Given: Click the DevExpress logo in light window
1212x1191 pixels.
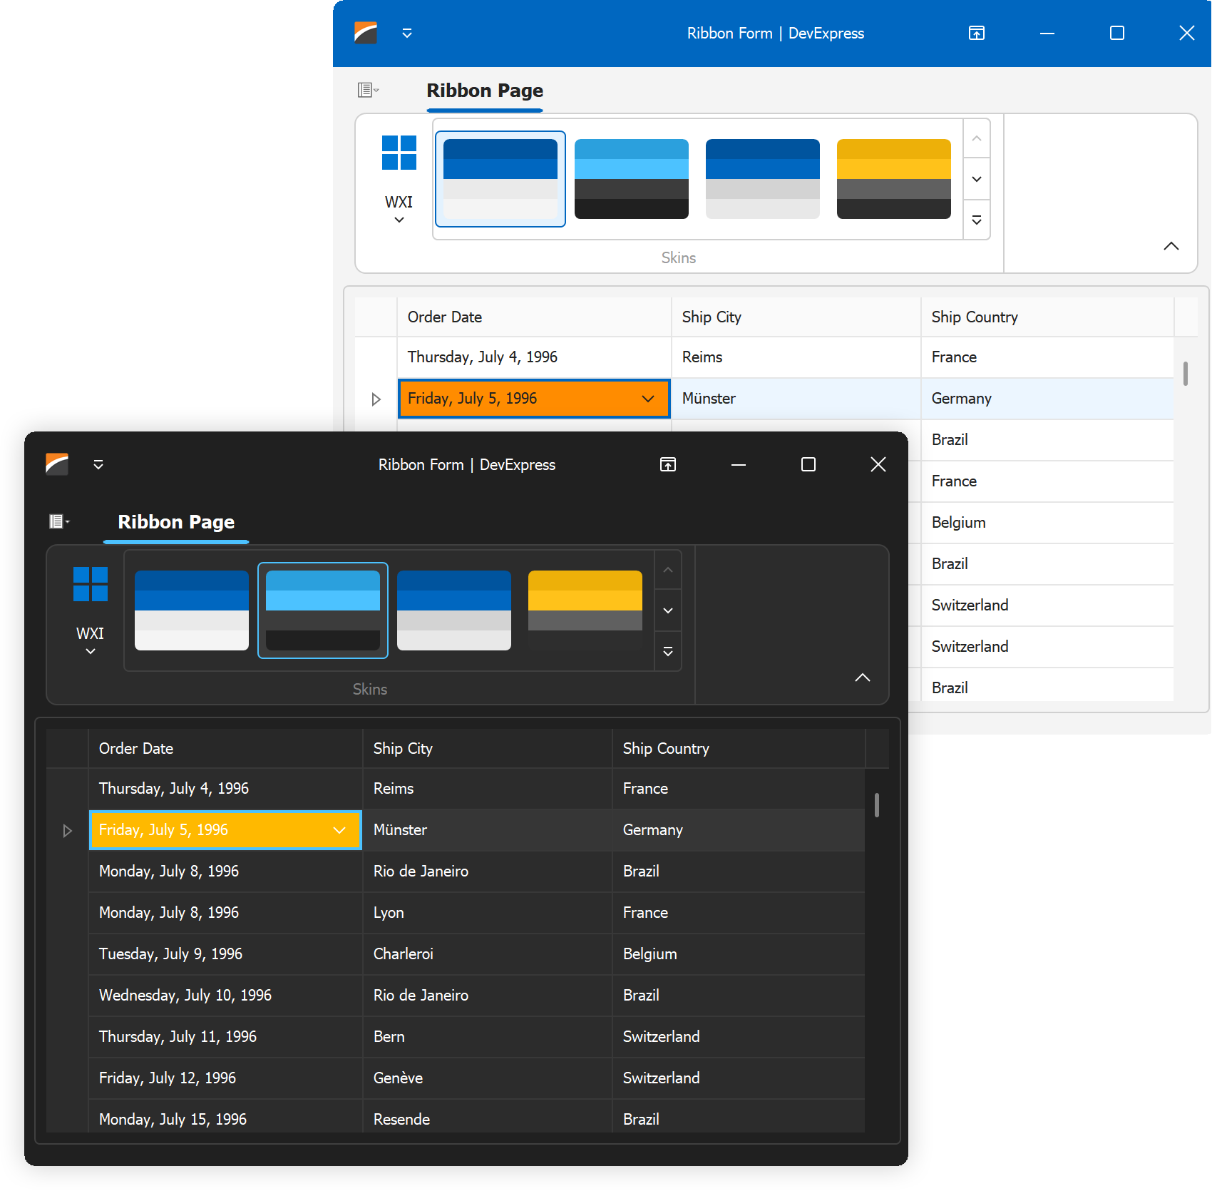Looking at the screenshot, I should (366, 33).
